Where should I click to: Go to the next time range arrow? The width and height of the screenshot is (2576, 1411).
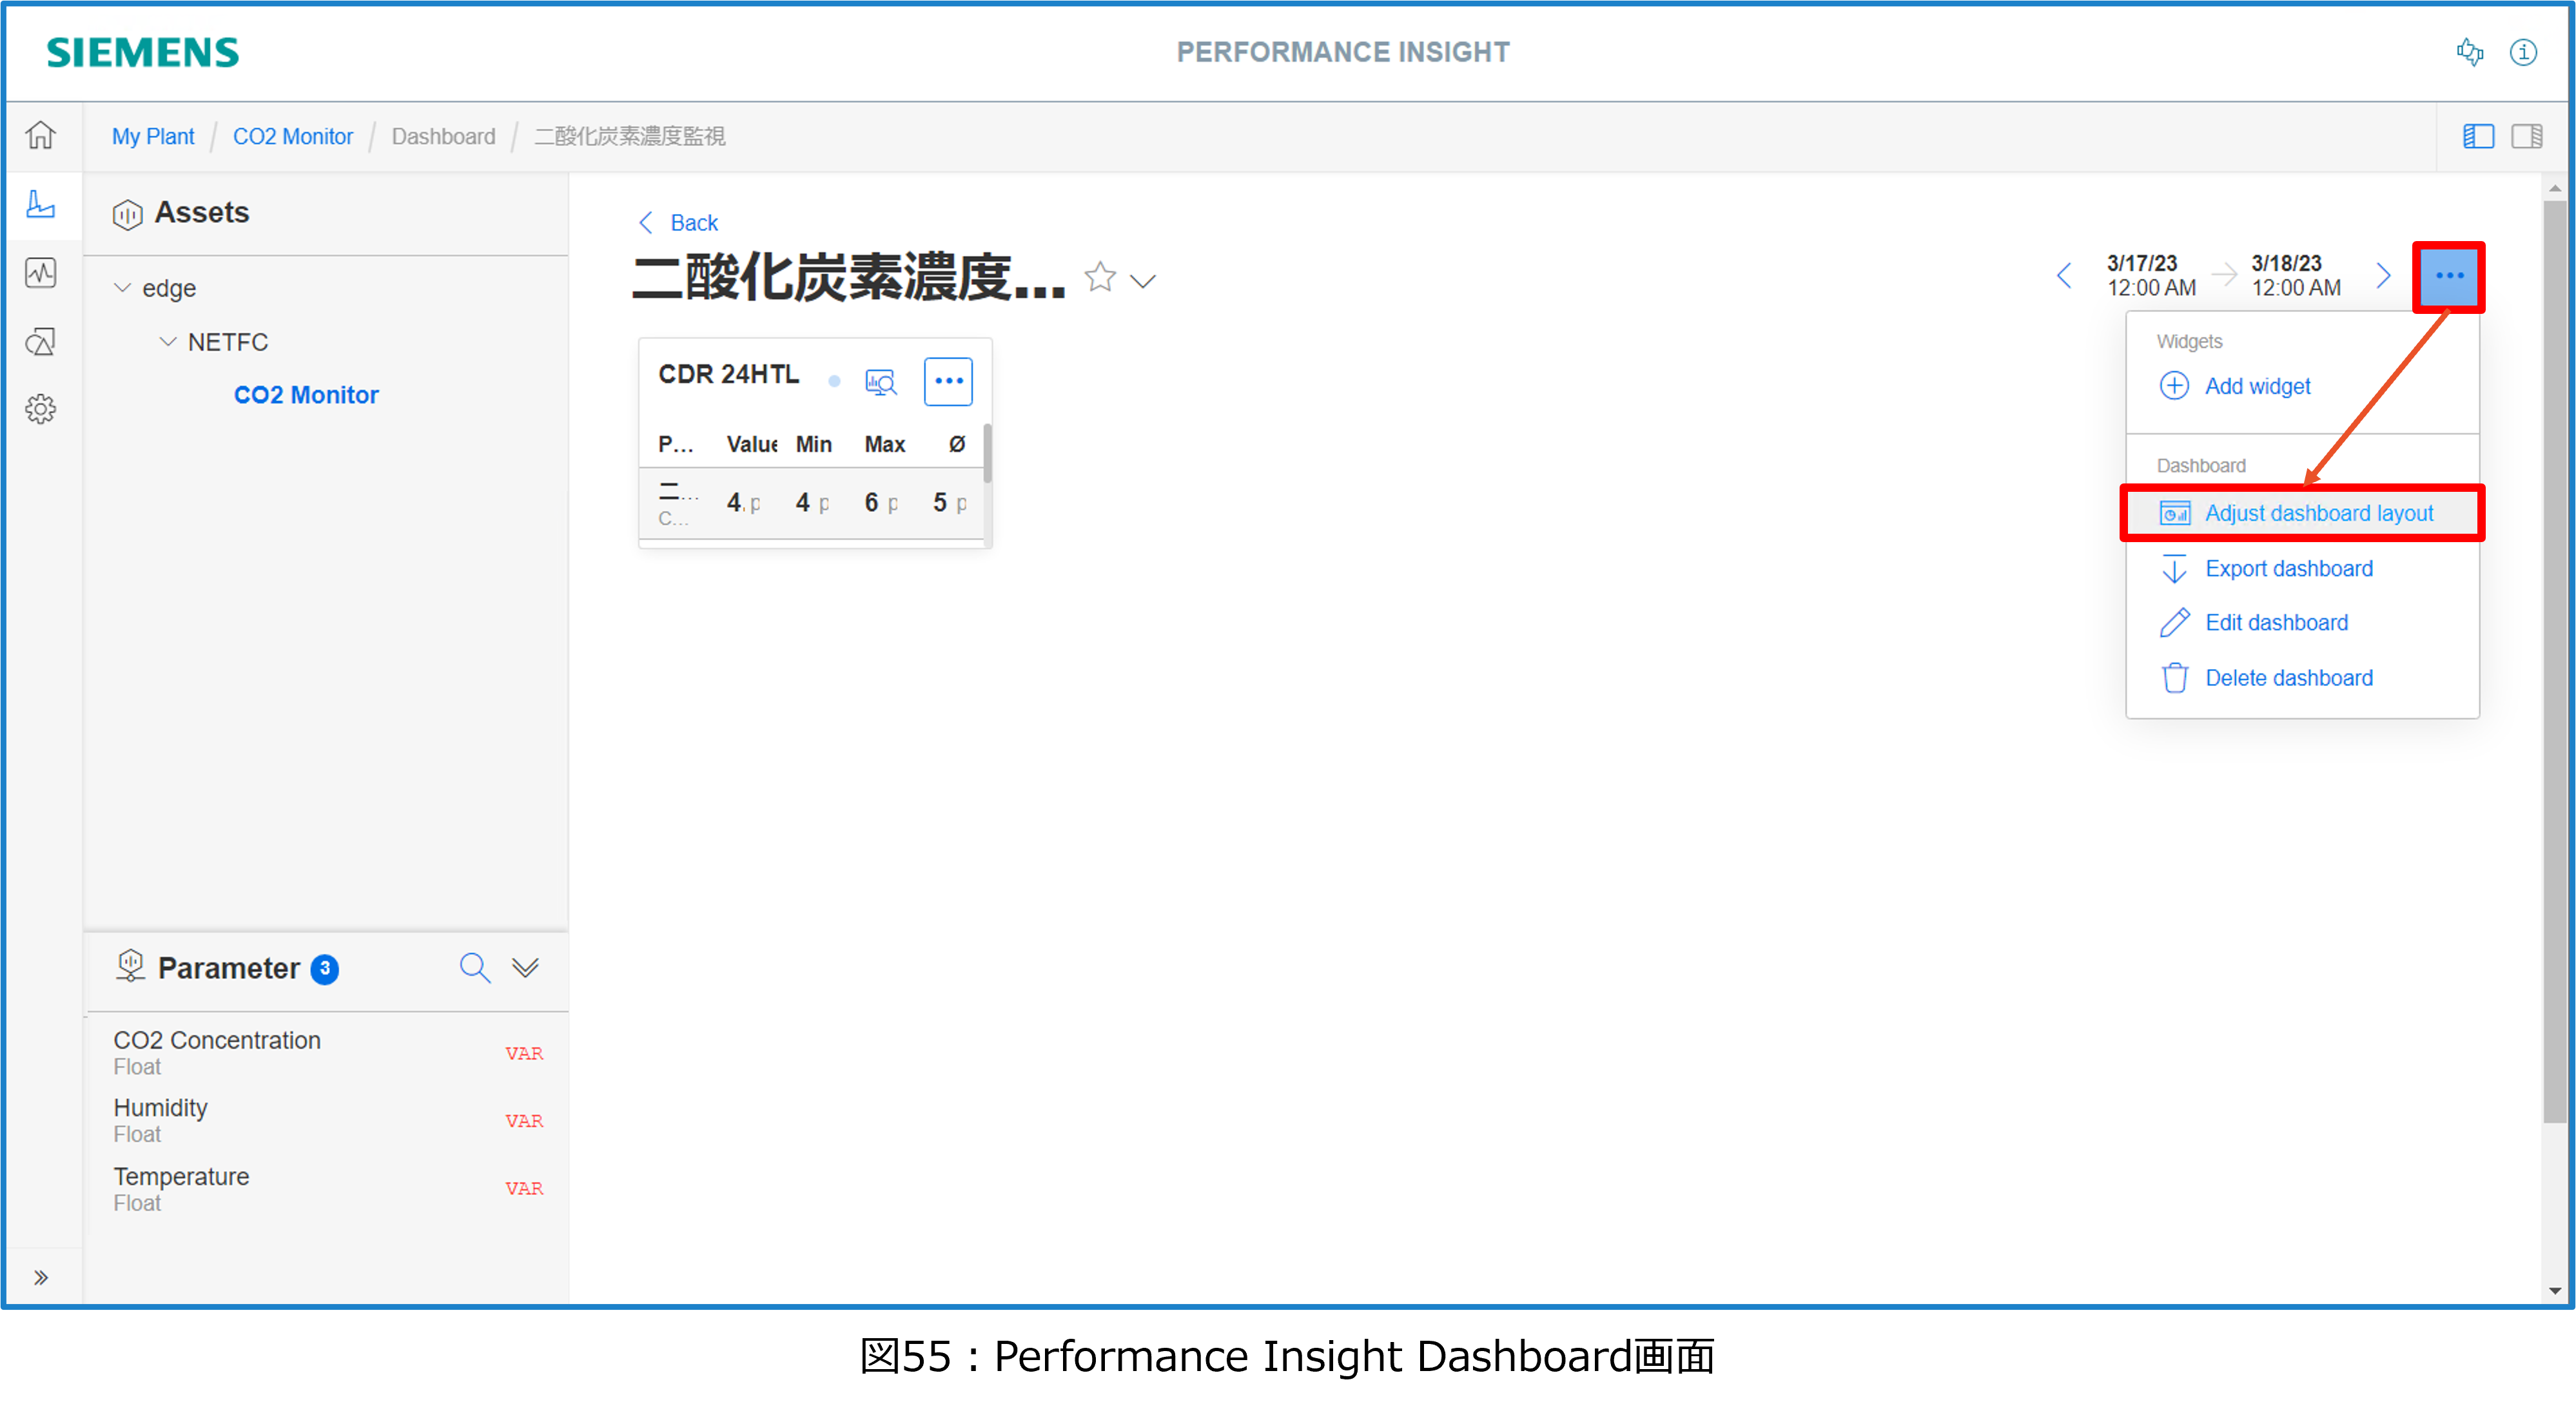pos(2384,275)
